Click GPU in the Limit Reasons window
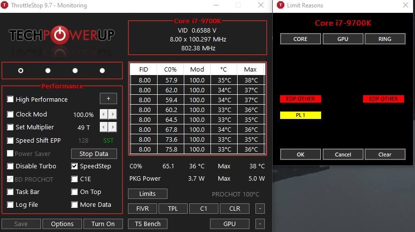 coord(343,39)
